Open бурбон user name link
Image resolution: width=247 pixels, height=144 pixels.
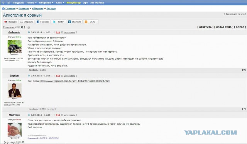14,75
